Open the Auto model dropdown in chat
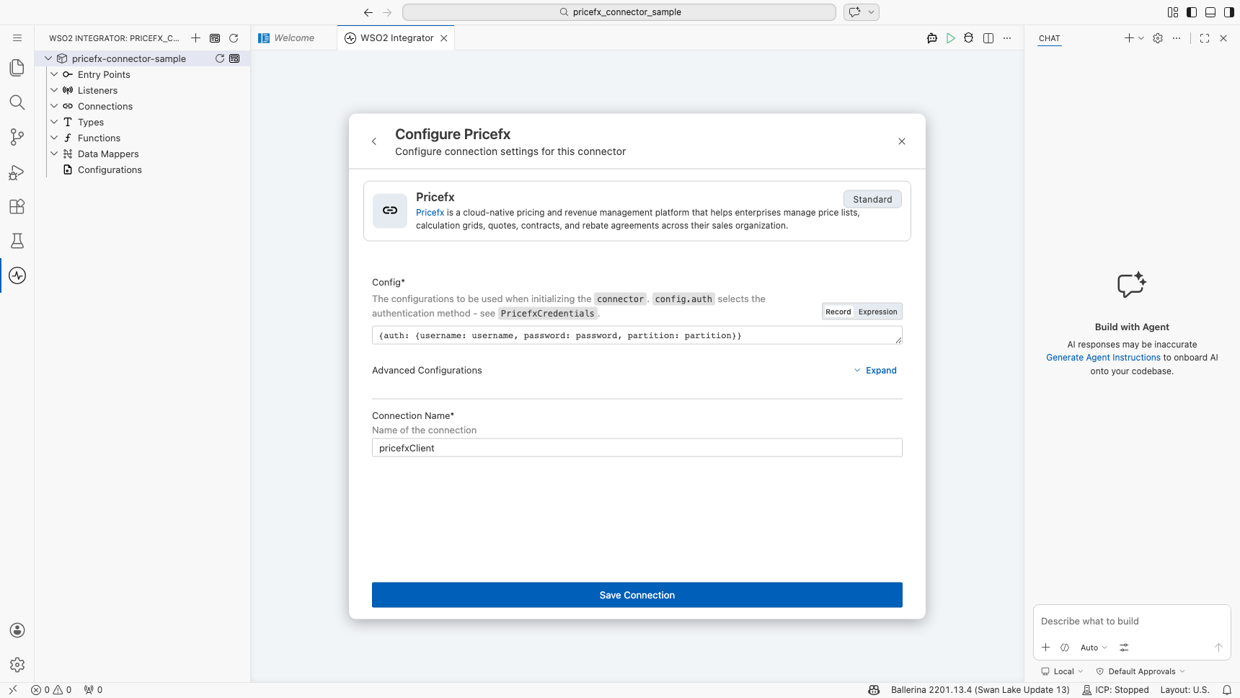Screen dimensions: 1240x698 tap(1094, 648)
